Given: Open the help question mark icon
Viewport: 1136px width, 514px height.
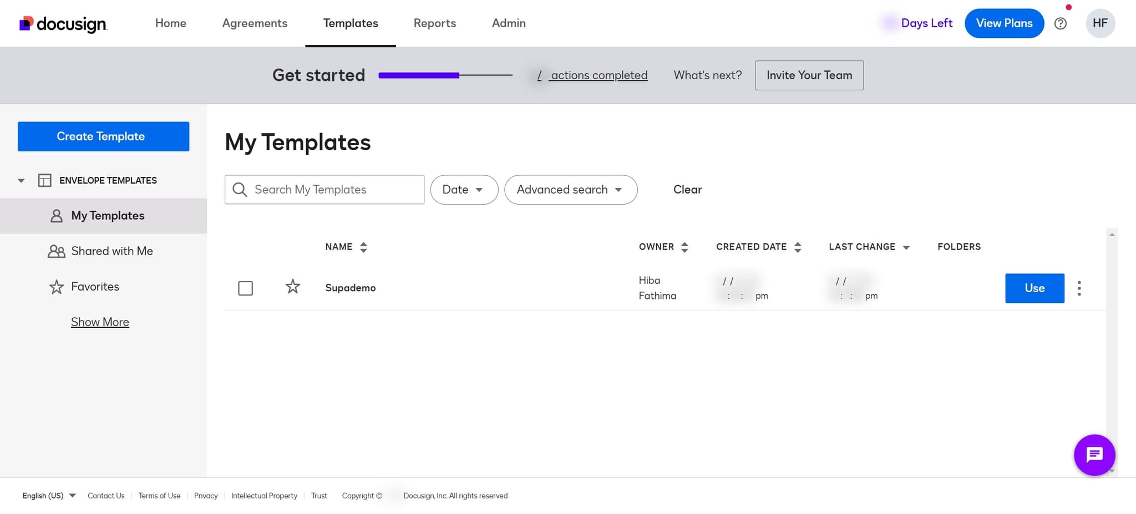Looking at the screenshot, I should (1061, 23).
